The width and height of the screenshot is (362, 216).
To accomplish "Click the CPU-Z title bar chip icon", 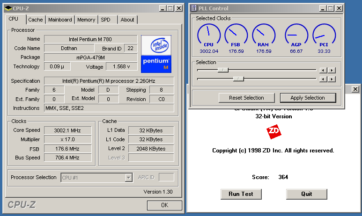I will [x=8, y=8].
